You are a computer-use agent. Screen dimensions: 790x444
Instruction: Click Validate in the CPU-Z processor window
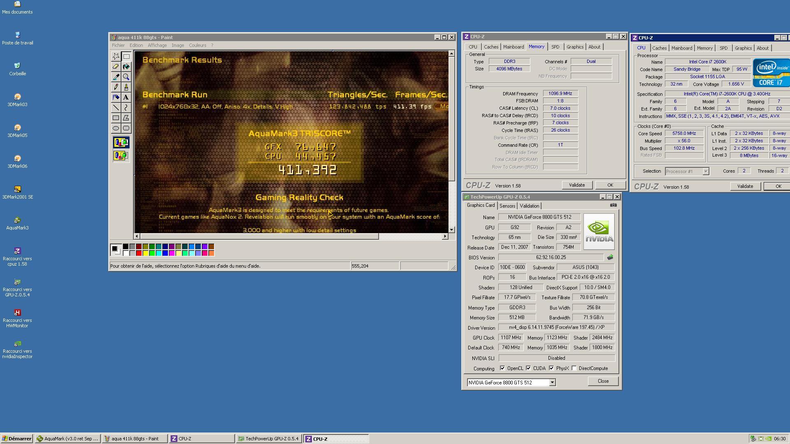[x=745, y=186]
